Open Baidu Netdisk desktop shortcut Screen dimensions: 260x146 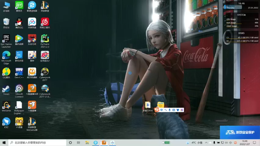pyautogui.click(x=32, y=23)
